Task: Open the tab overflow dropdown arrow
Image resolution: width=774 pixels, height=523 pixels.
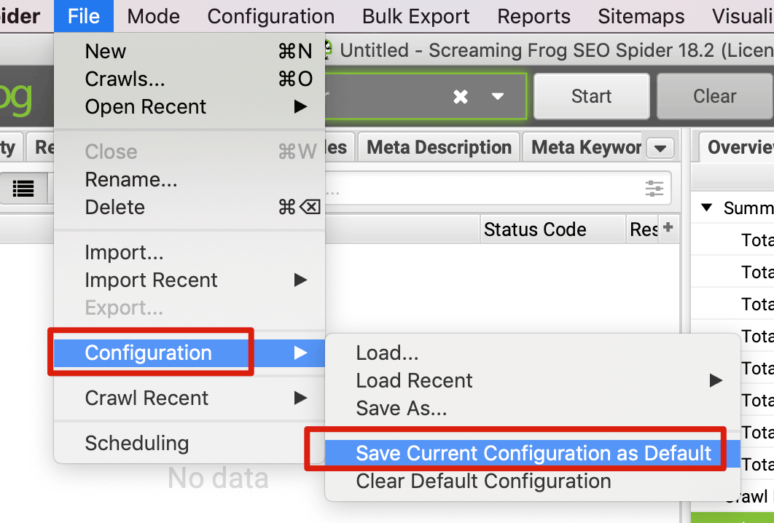Action: pyautogui.click(x=660, y=148)
